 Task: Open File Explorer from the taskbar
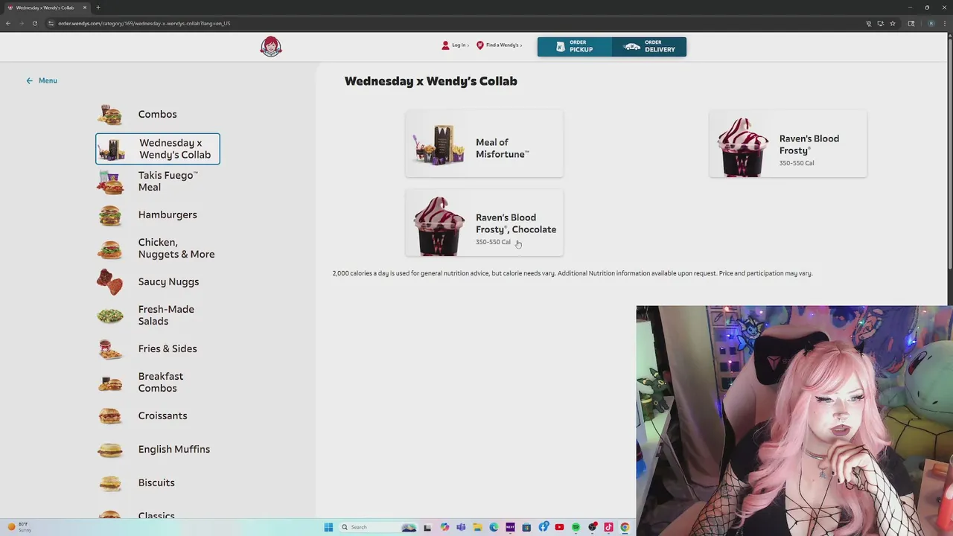[x=477, y=527]
